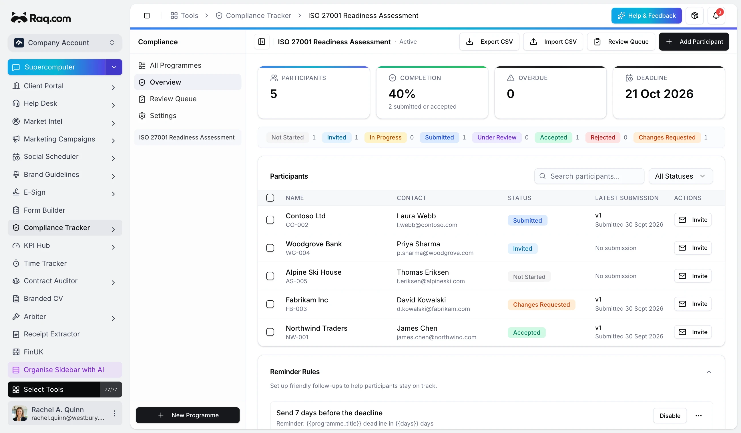Collapse the Compliance sub-panel icon
Screen dimensions: 741x433
pos(261,42)
